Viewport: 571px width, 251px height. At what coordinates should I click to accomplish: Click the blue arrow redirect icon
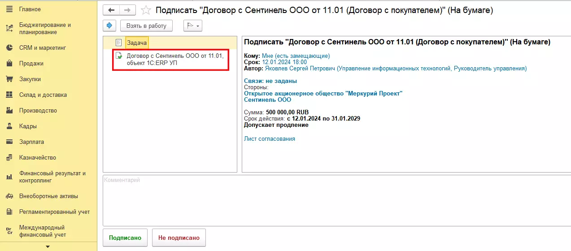[x=109, y=26]
